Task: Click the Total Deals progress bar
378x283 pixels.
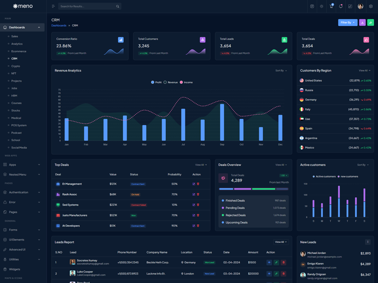Action: click(x=253, y=189)
